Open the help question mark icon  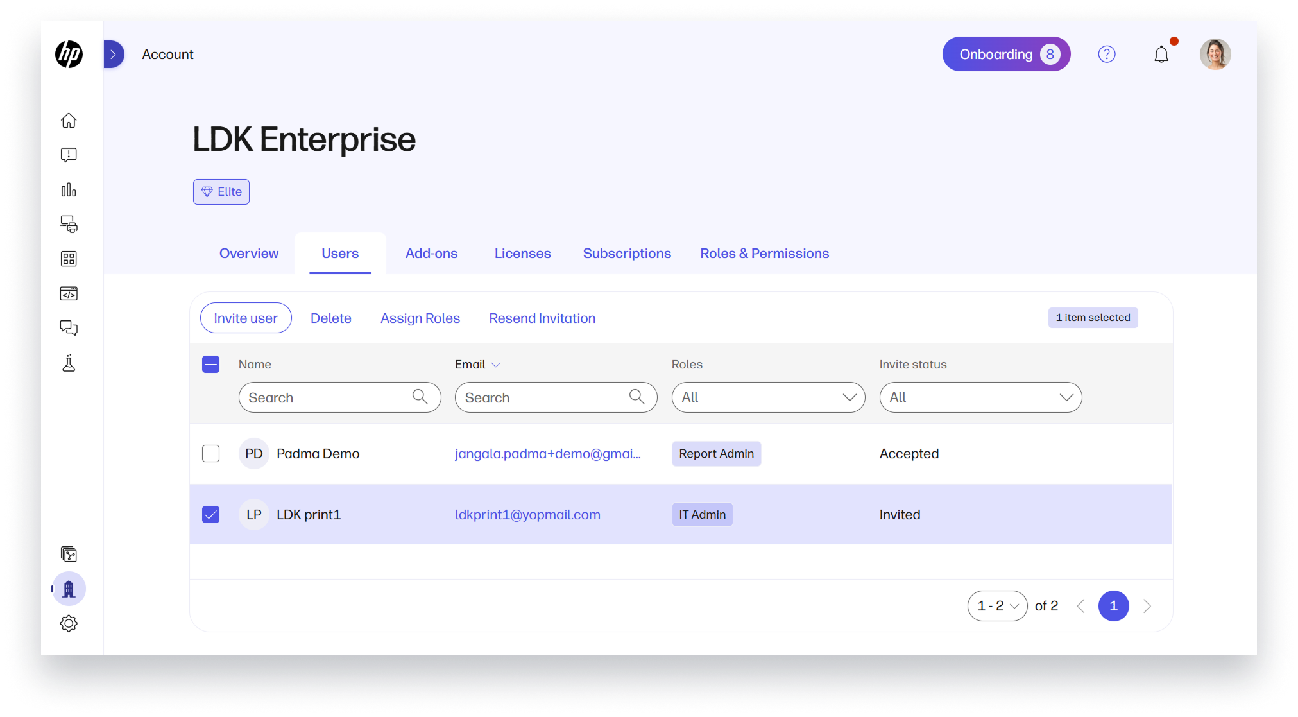[1106, 55]
